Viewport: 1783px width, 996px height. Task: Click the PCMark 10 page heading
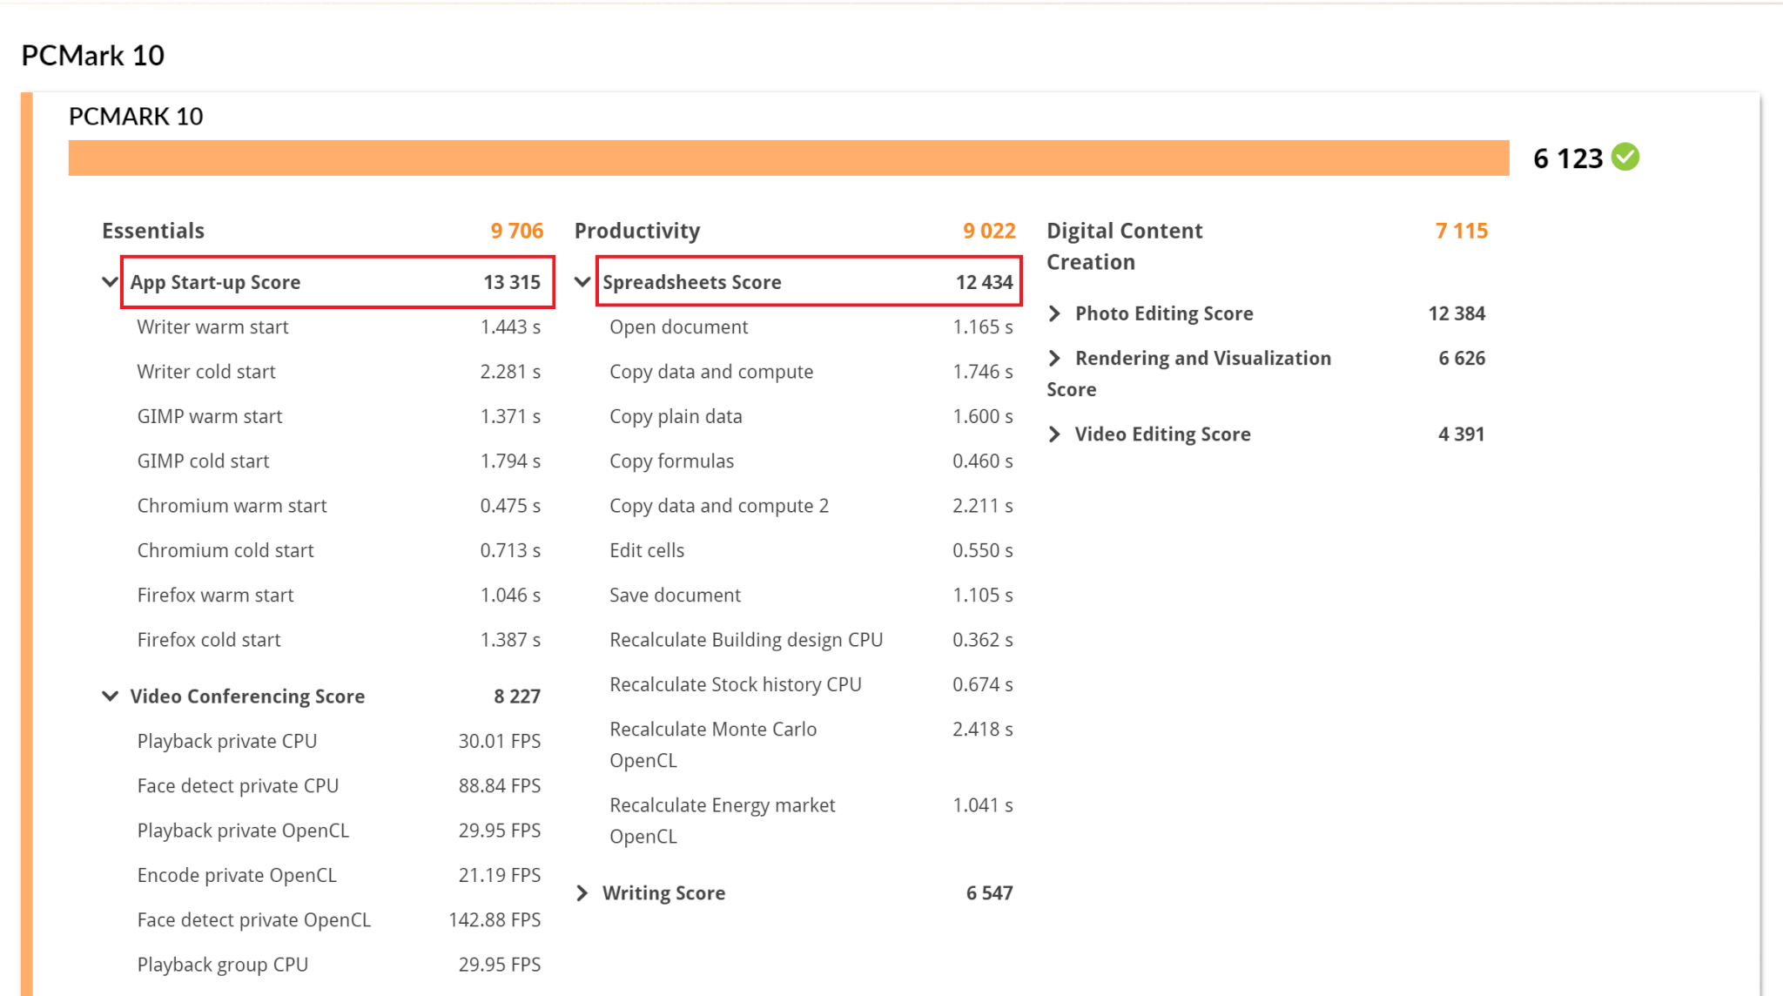pos(93,56)
